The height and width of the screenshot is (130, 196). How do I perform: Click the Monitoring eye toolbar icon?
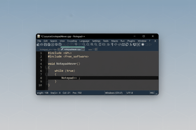pos(138,44)
